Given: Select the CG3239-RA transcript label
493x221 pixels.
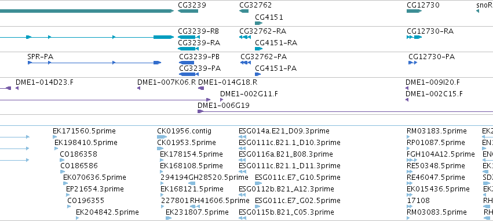Looking at the screenshot, I should 199,43.
